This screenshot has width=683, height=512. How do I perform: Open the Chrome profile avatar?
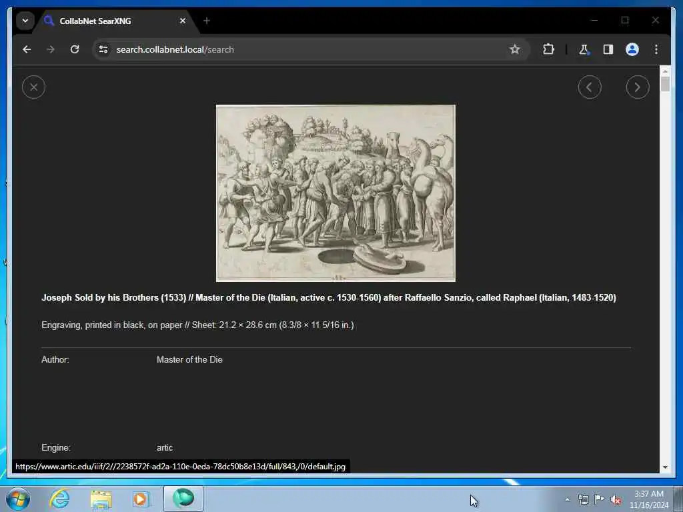coord(632,49)
